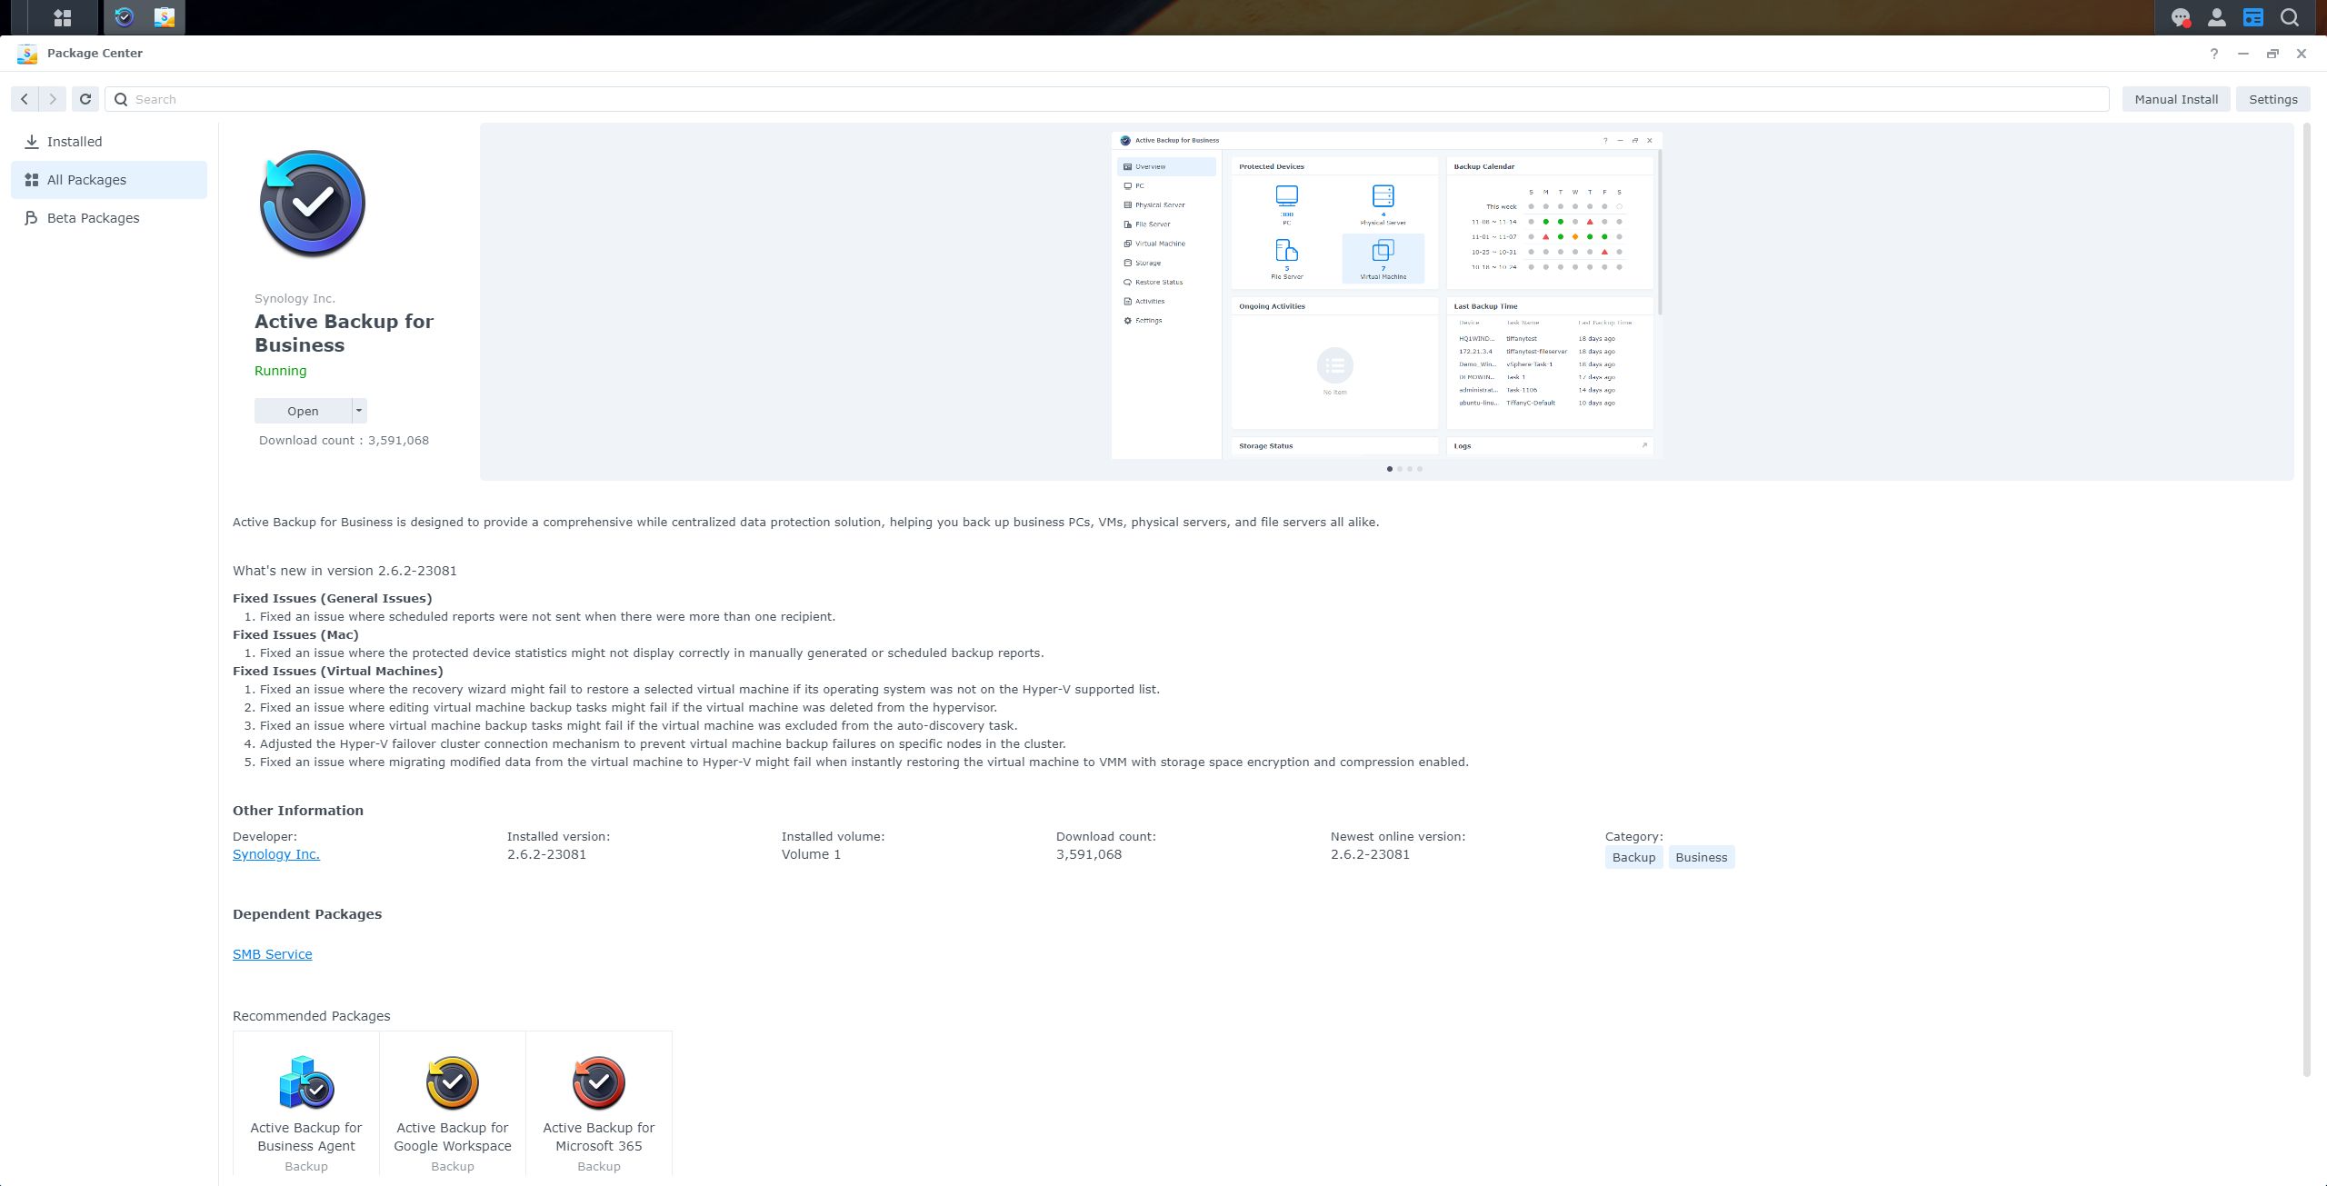Open the Package Center Settings button

coord(2272,99)
